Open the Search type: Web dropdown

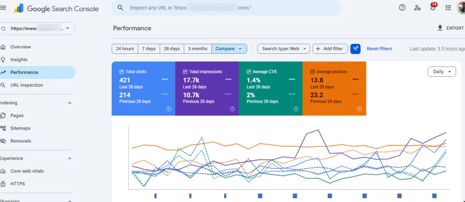coord(284,49)
